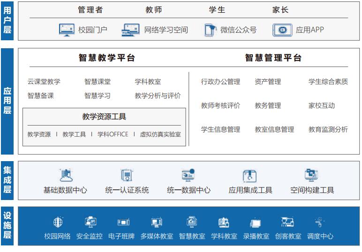Viewport: 362px width, 252px height.
Task: Click 行政办公管理 in management platform
Action: [x=220, y=82]
